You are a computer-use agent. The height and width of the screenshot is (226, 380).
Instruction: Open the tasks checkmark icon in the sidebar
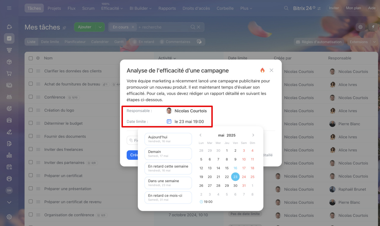(9, 39)
